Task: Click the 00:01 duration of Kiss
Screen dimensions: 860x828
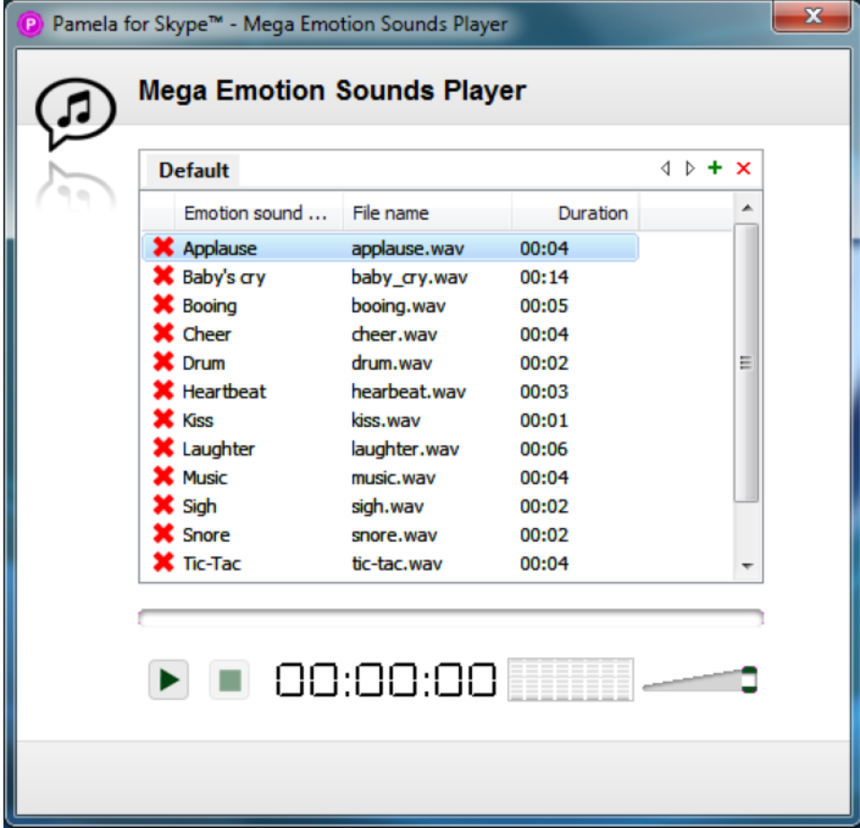Action: click(x=544, y=421)
